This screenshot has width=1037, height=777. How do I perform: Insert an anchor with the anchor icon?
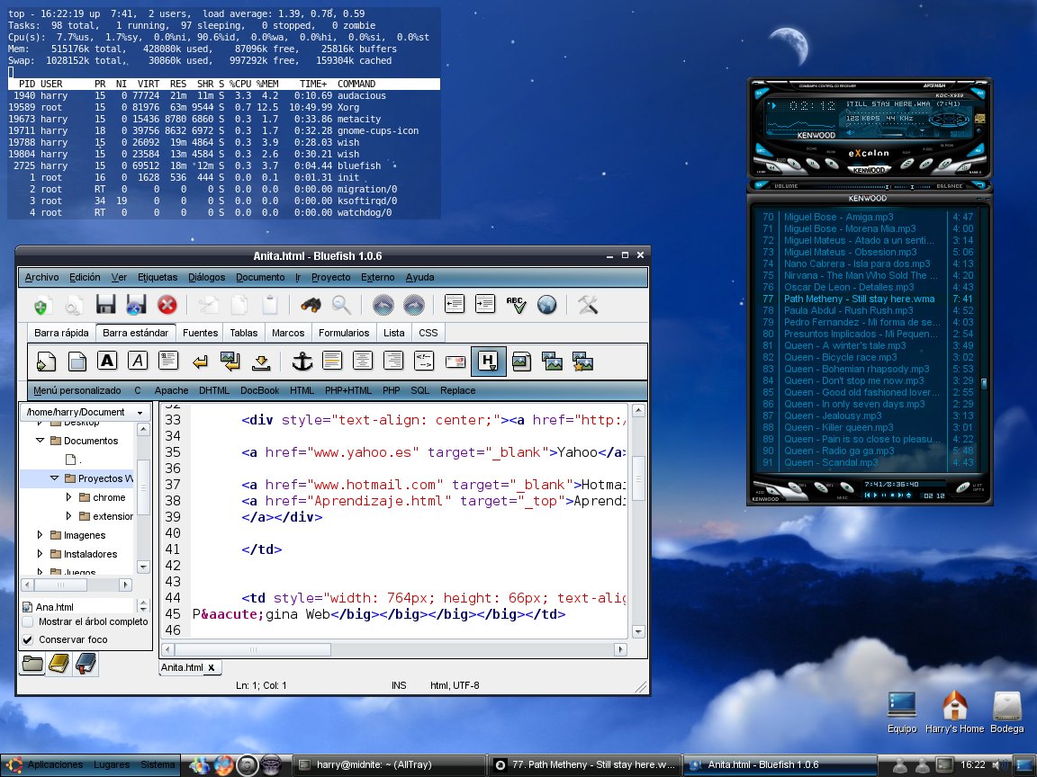pos(302,362)
